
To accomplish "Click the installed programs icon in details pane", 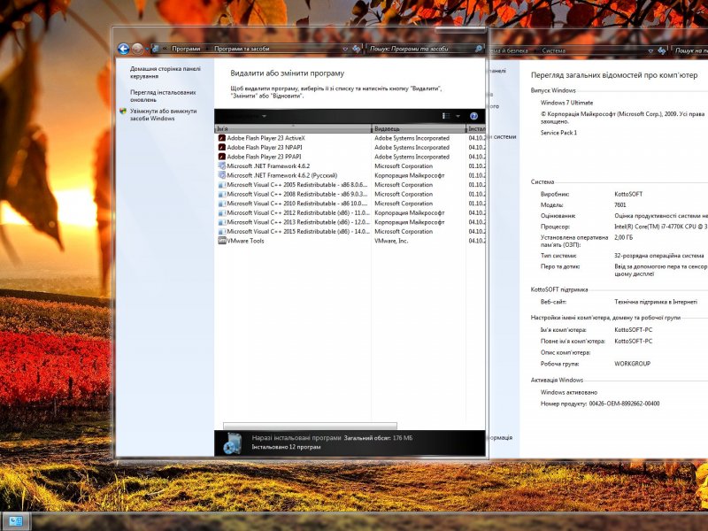I will pyautogui.click(x=233, y=443).
